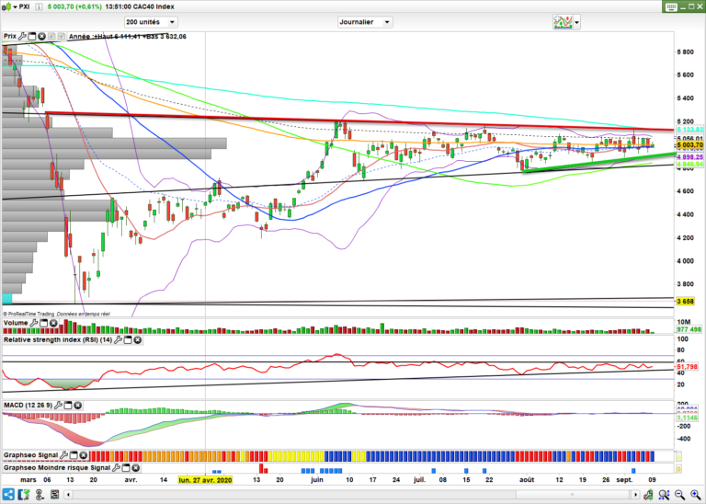Maximize the RSI panel window

click(126, 340)
